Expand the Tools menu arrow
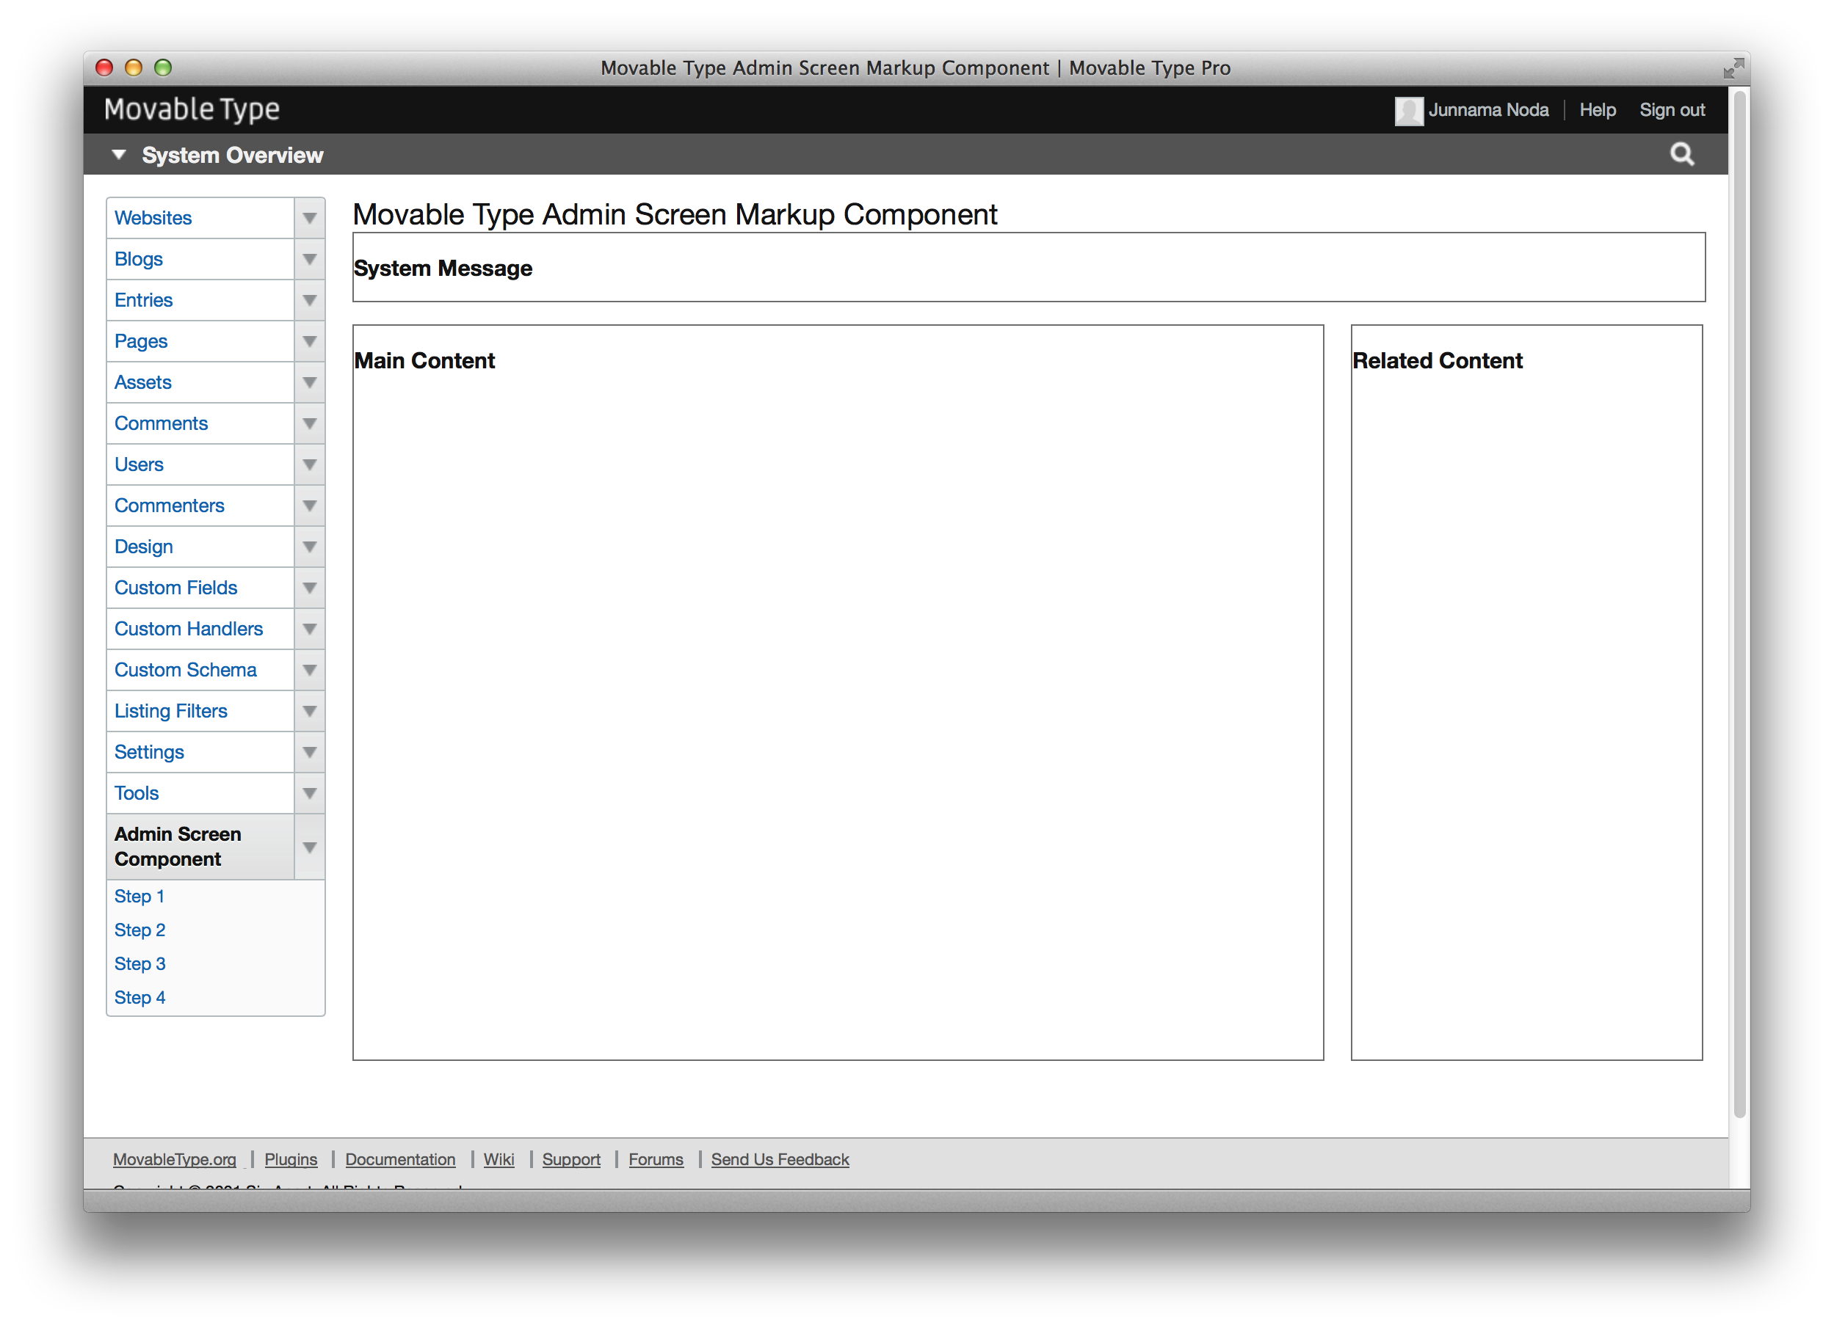This screenshot has height=1328, width=1834. 310,795
